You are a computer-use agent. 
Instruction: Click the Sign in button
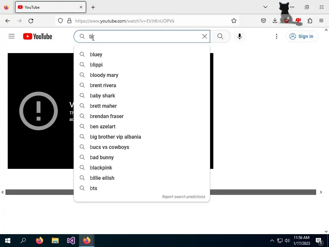(302, 36)
